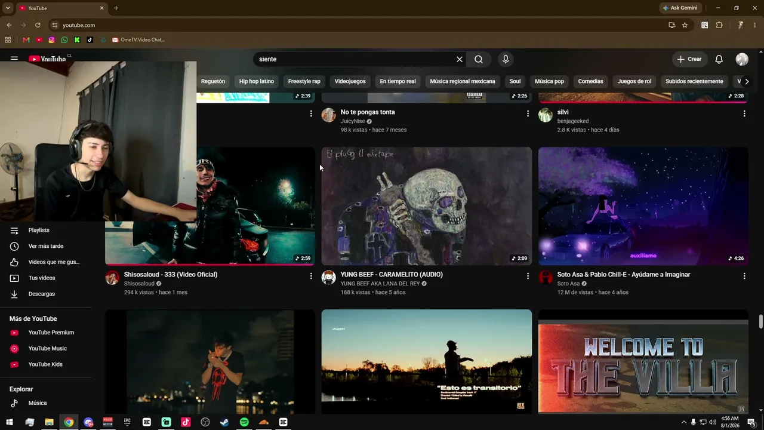Open the benjageeked channel link

coord(573,121)
